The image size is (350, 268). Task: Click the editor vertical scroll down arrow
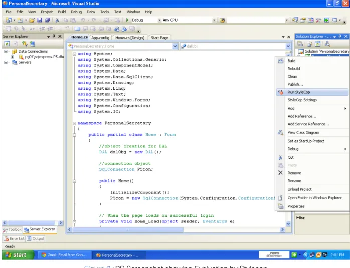(x=288, y=224)
